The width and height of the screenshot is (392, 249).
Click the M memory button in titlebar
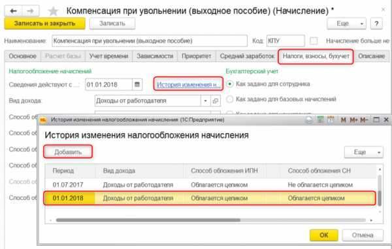click(x=343, y=120)
